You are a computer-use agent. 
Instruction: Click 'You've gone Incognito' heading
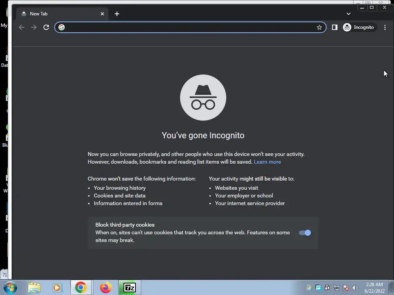click(203, 136)
